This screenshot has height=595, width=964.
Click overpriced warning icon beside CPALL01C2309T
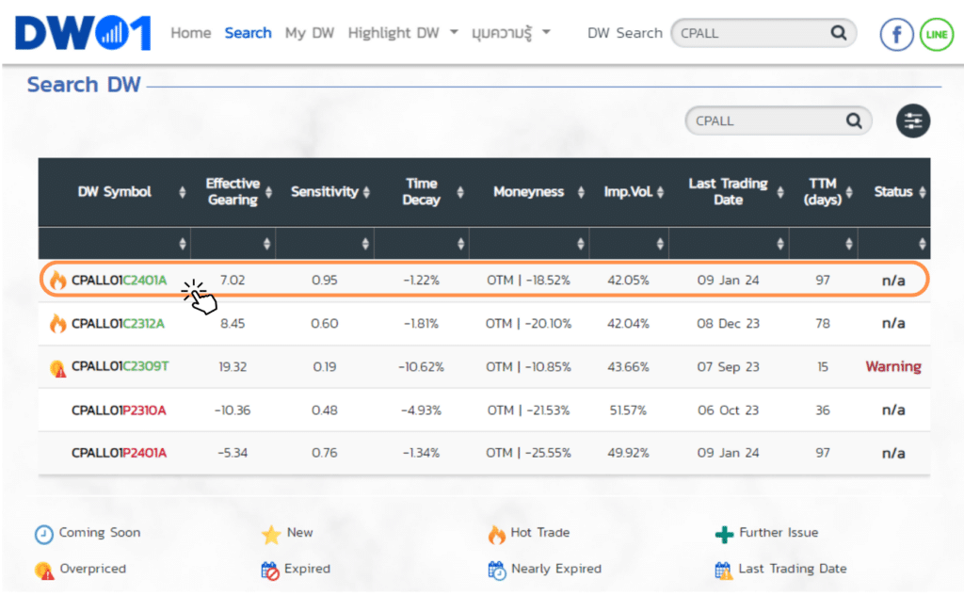click(x=58, y=367)
